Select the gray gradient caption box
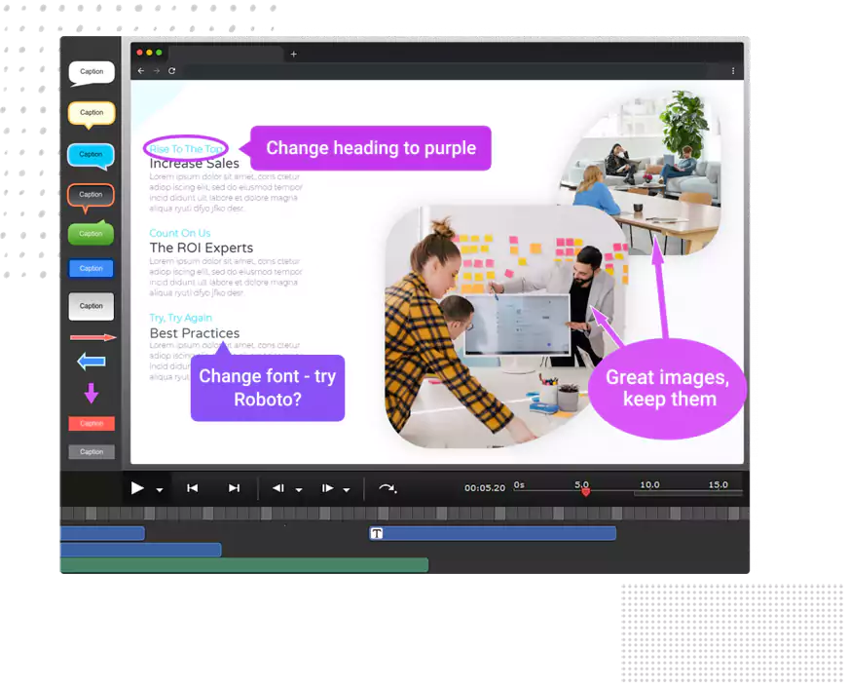Image resolution: width=849 pixels, height=689 pixels. [92, 306]
